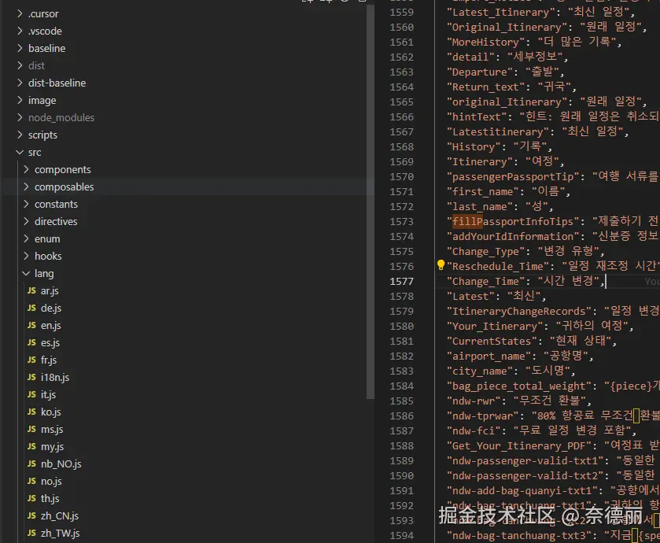
Task: Open the th.js file name
Action: coord(50,498)
